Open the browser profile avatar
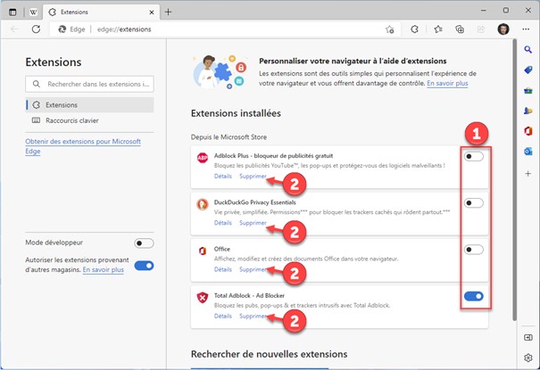540x370 pixels. [504, 29]
